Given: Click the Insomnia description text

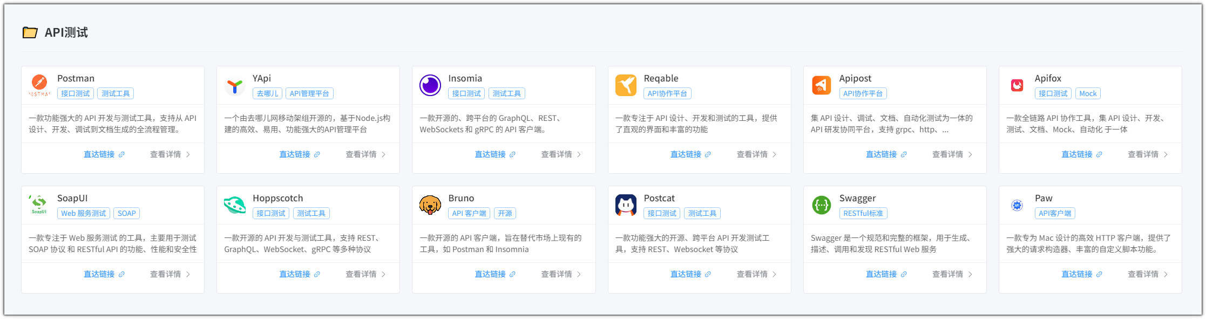Looking at the screenshot, I should 492,124.
